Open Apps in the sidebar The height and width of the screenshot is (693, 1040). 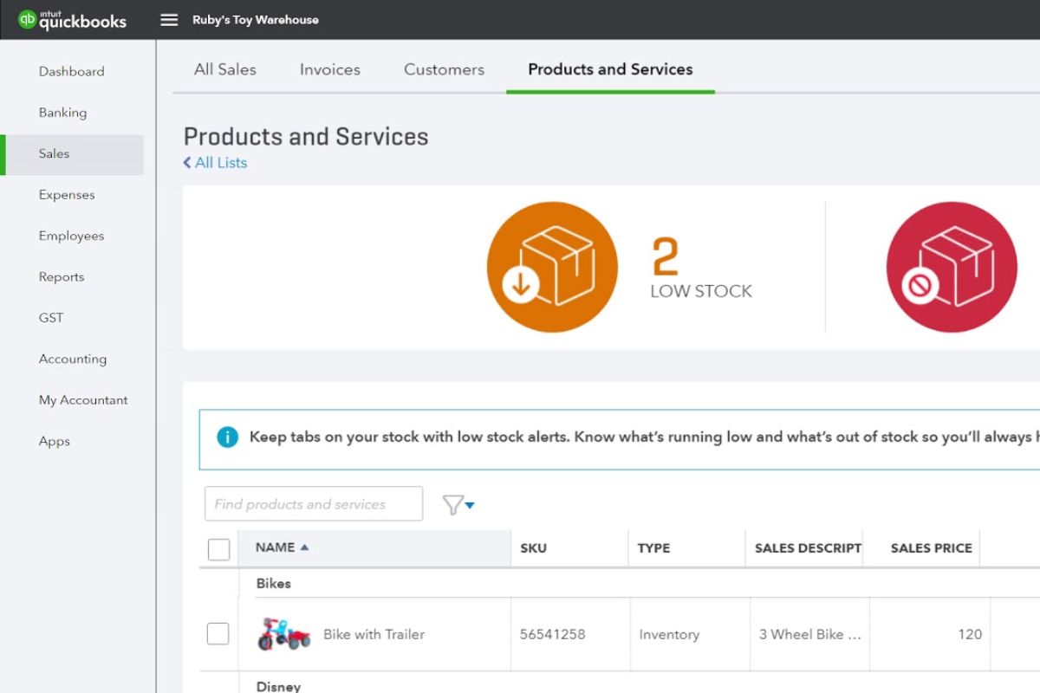click(x=55, y=441)
